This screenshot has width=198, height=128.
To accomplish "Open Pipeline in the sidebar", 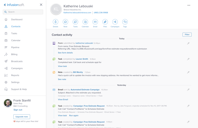I will point(15,47).
